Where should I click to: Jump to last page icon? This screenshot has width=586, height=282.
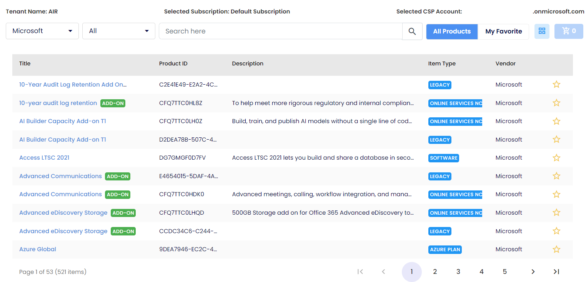(x=556, y=272)
